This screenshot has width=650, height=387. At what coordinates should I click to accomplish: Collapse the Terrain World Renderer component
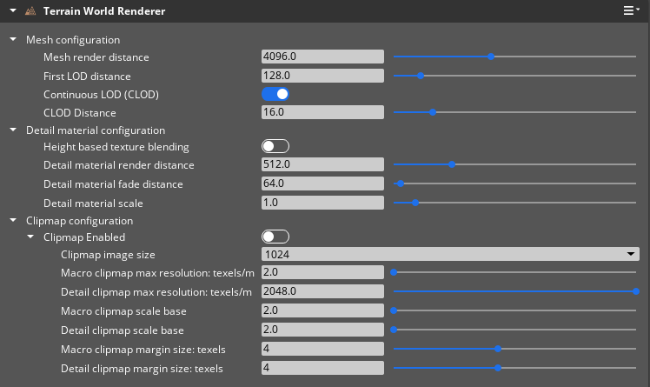click(x=12, y=11)
